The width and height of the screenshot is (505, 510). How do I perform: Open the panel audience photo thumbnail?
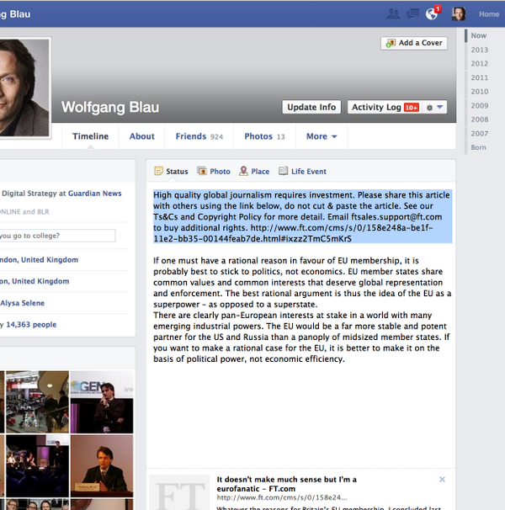click(x=37, y=465)
